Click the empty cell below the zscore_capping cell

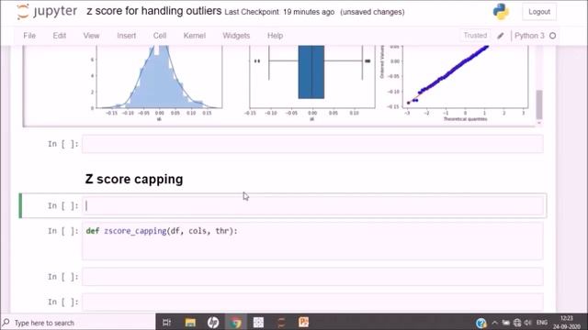pyautogui.click(x=312, y=277)
